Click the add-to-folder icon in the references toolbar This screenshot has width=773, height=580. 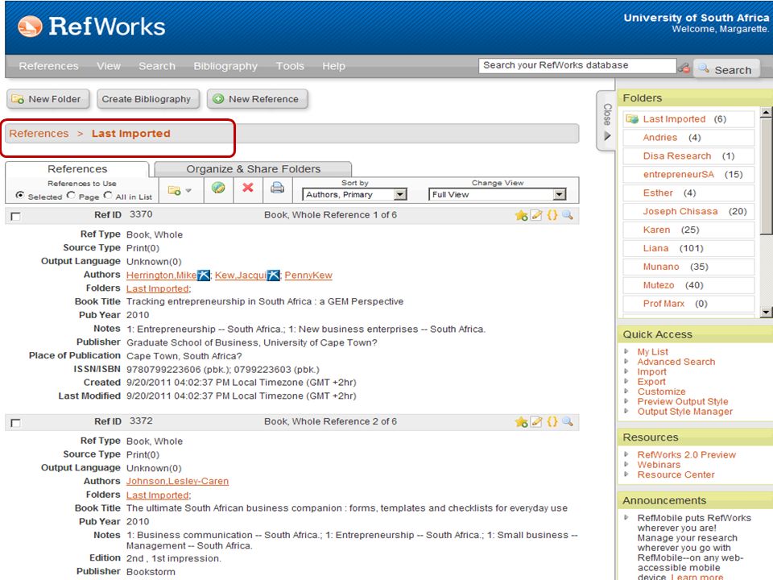coord(174,190)
